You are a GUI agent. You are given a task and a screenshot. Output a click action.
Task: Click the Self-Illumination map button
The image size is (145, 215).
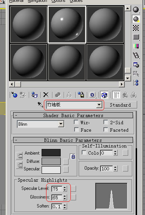(125, 153)
